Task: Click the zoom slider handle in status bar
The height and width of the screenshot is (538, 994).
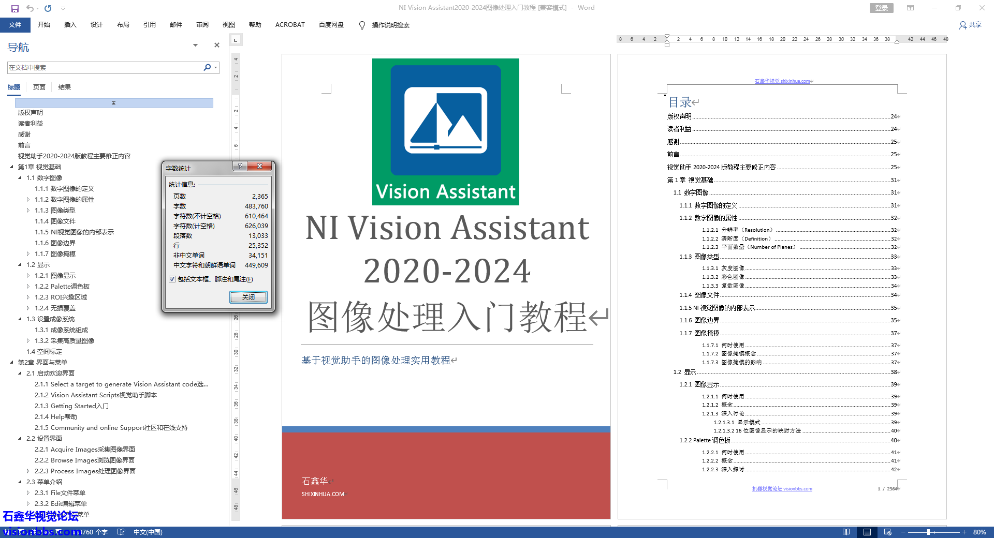Action: pyautogui.click(x=928, y=532)
